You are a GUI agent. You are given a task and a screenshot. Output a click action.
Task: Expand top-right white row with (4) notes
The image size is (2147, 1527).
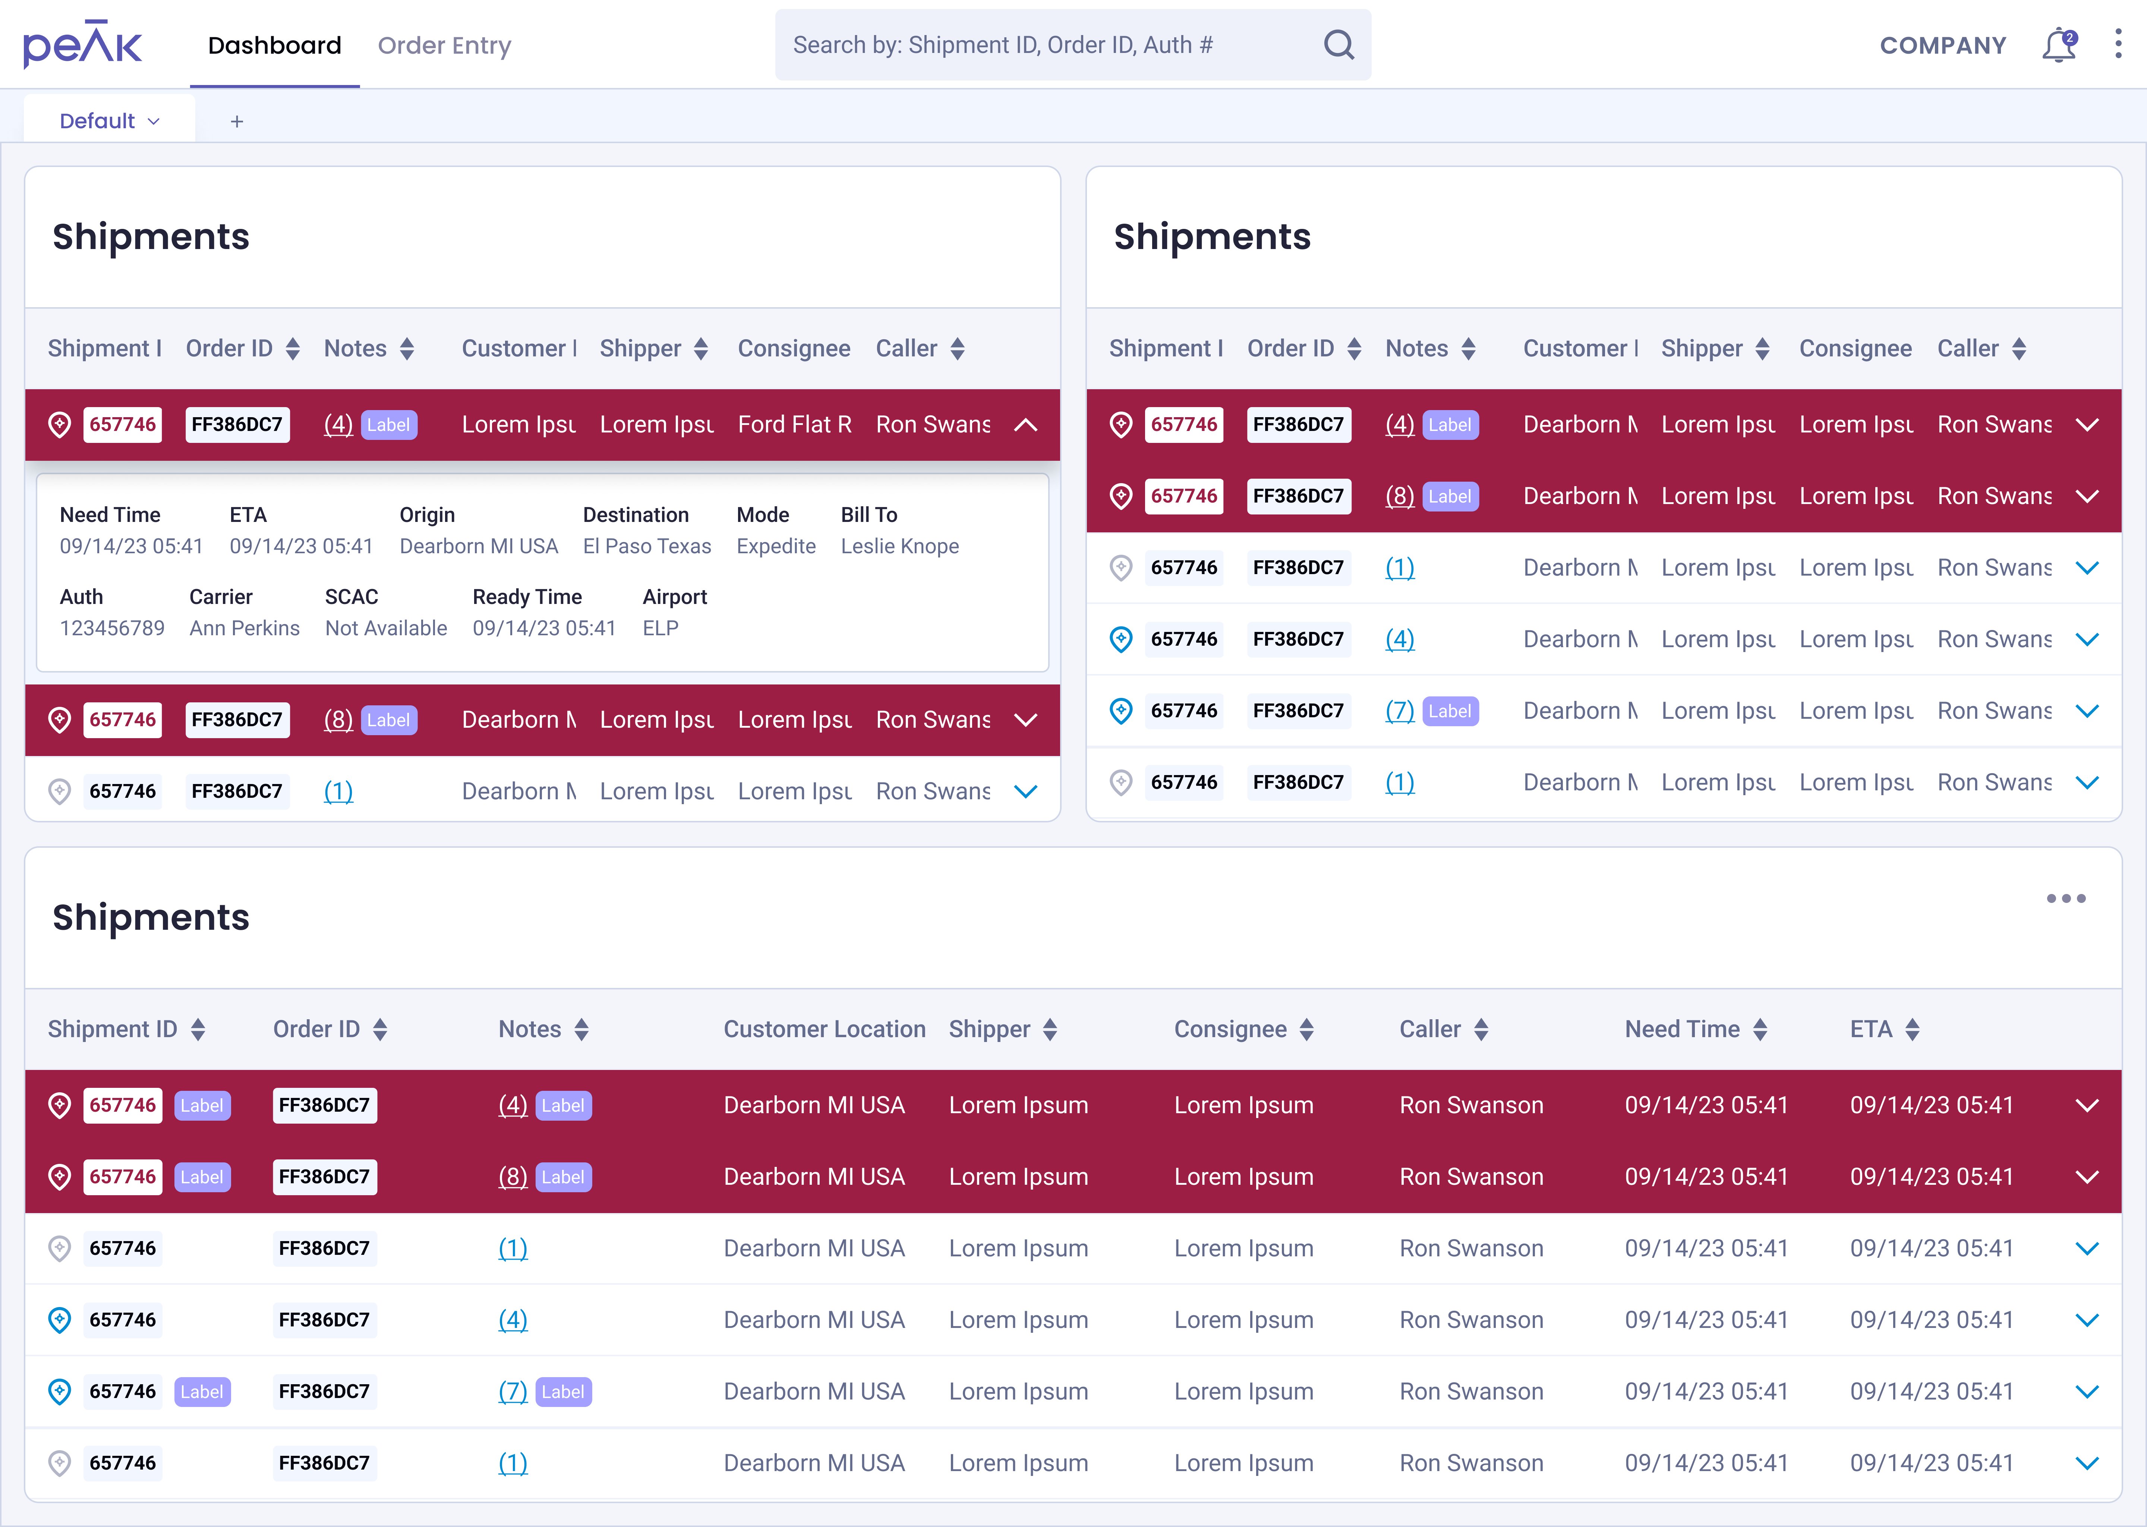(x=2087, y=639)
